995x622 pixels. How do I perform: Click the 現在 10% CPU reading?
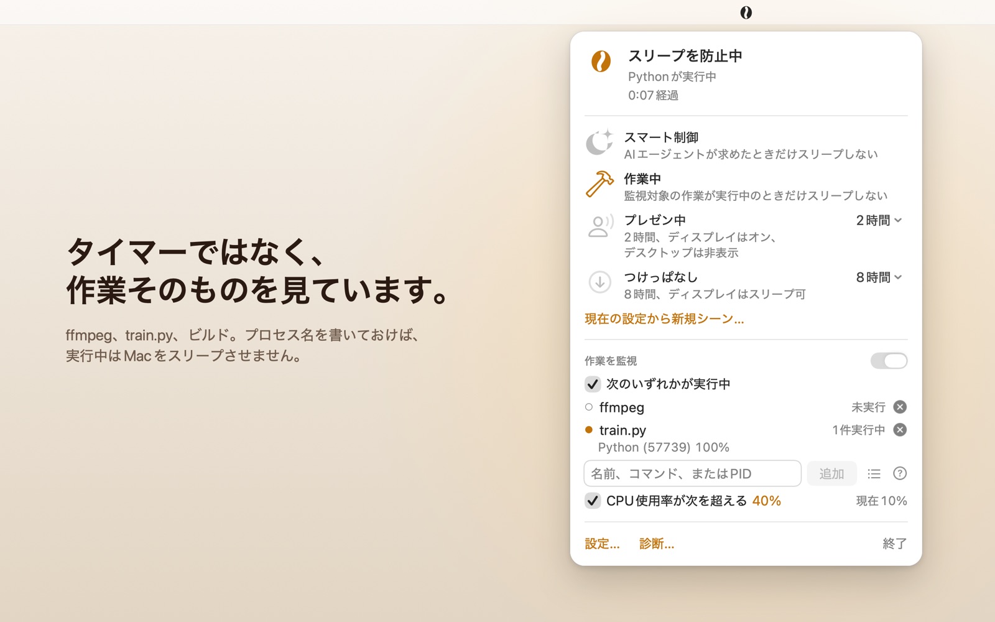[881, 501]
